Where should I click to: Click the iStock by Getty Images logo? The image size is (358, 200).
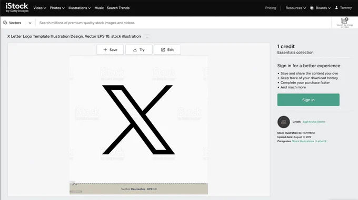[x=17, y=7]
